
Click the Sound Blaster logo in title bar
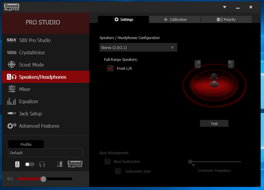(x=11, y=7)
